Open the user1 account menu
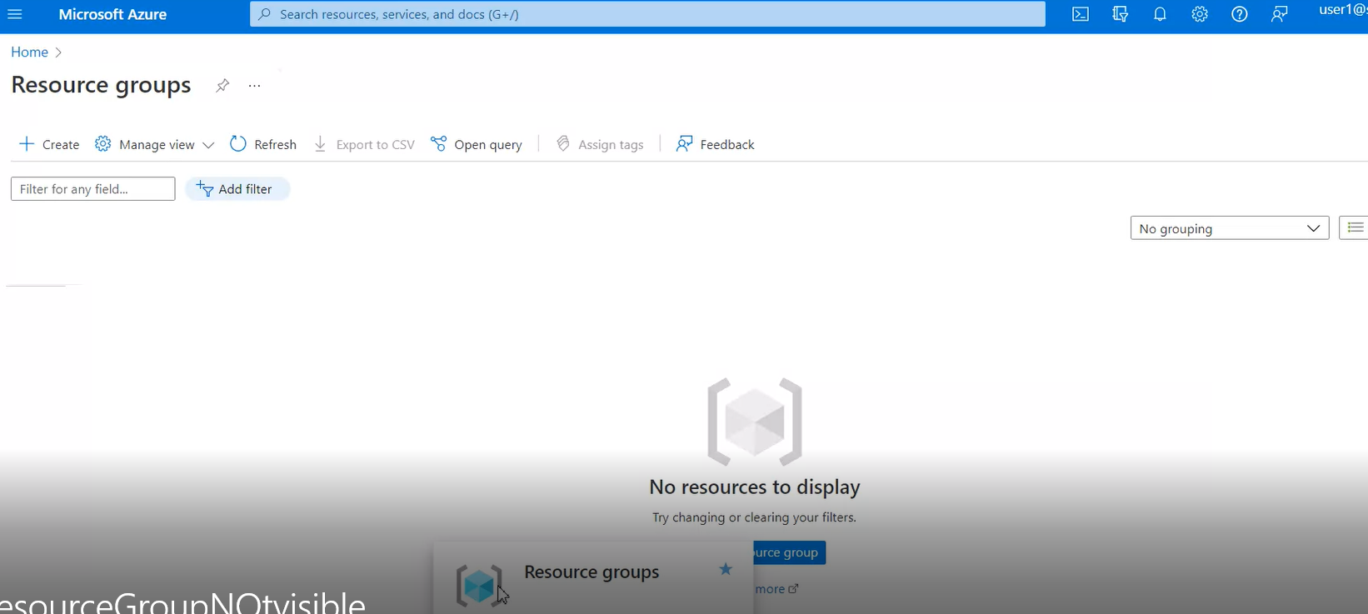Image resolution: width=1368 pixels, height=614 pixels. click(x=1343, y=11)
